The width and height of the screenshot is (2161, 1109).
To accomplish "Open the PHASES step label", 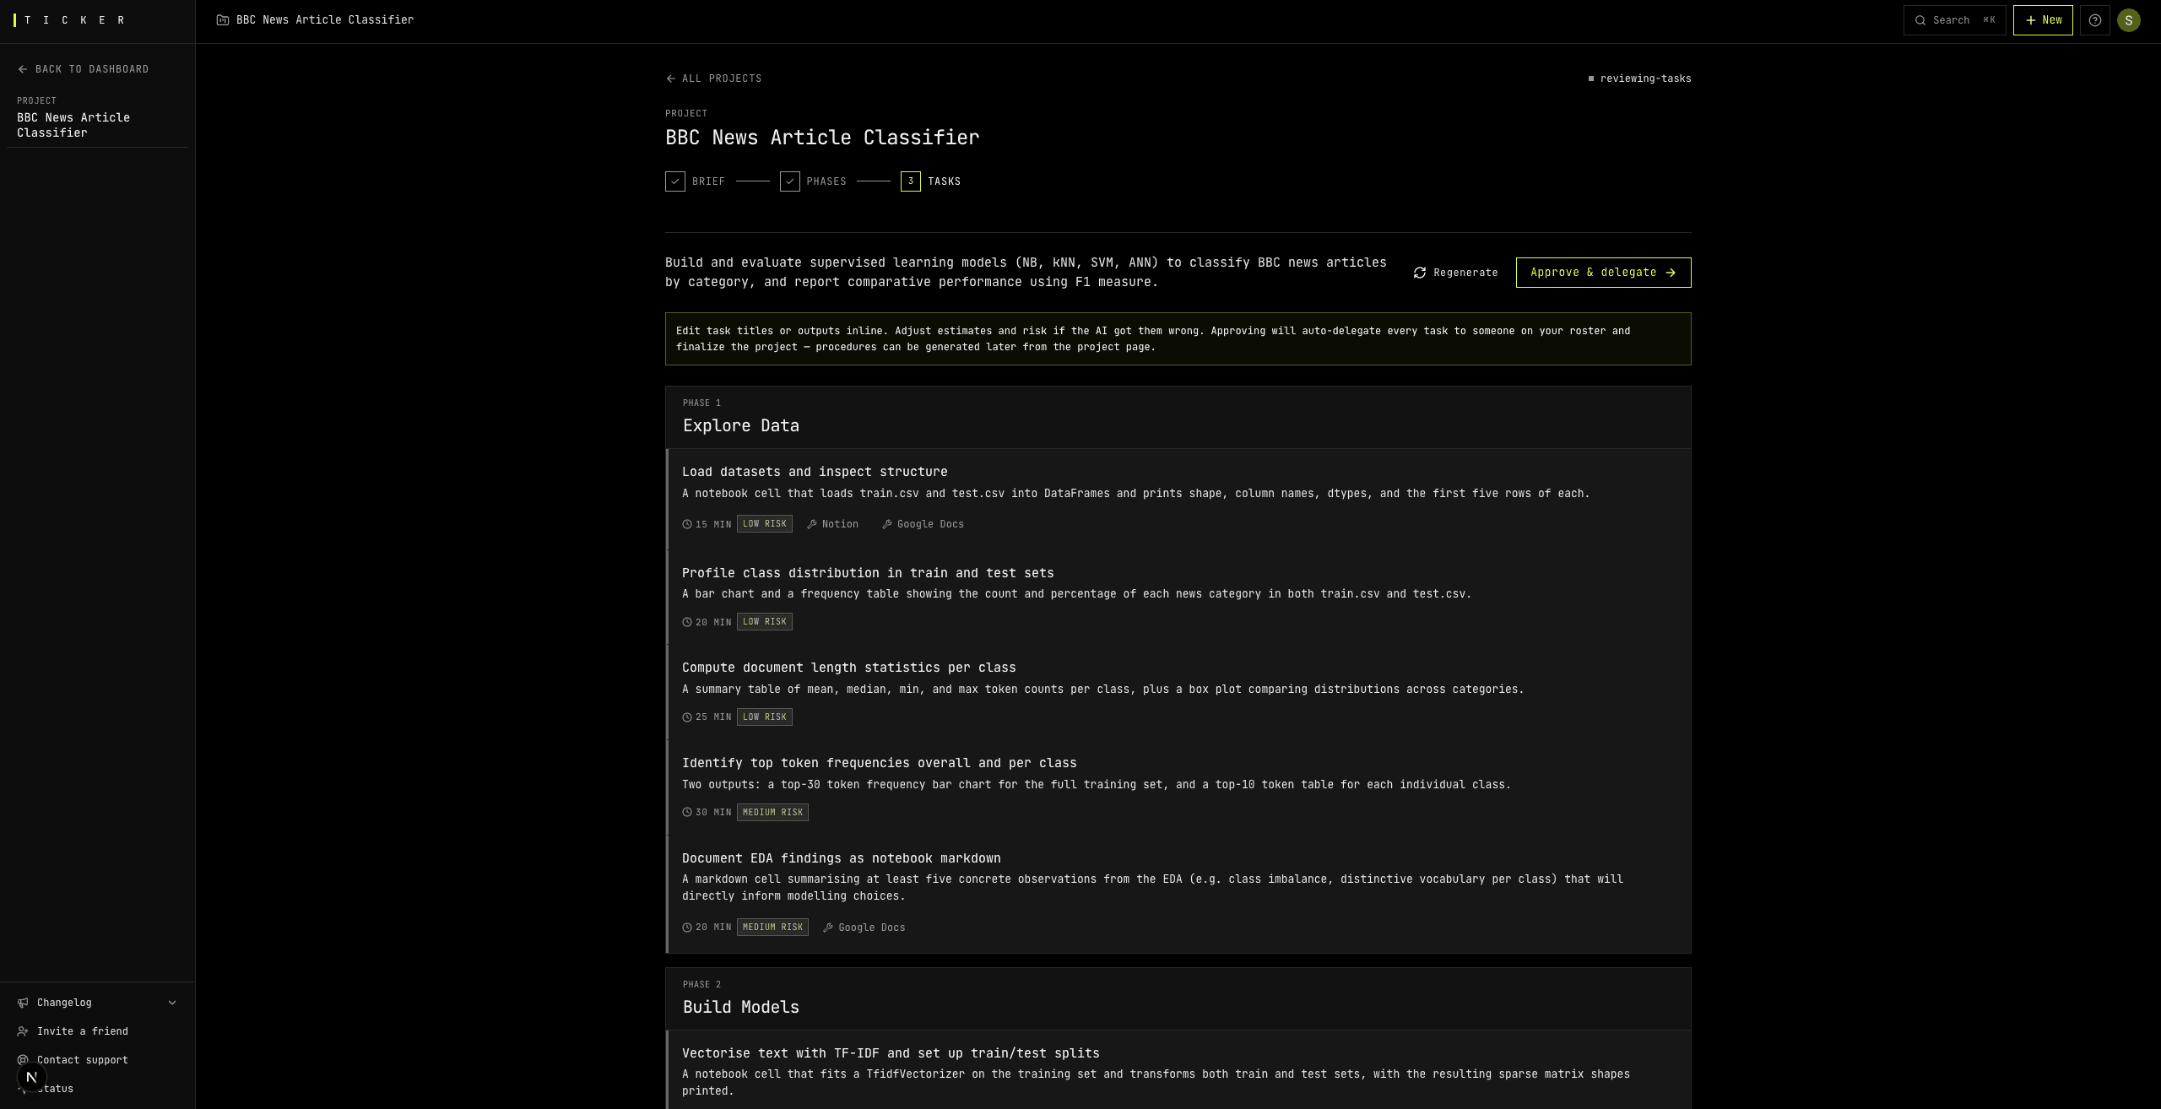I will [826, 181].
